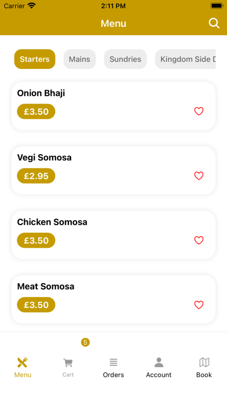Tap the £3.50 price on Onion Bhaji
This screenshot has width=227, height=403.
[x=36, y=112]
